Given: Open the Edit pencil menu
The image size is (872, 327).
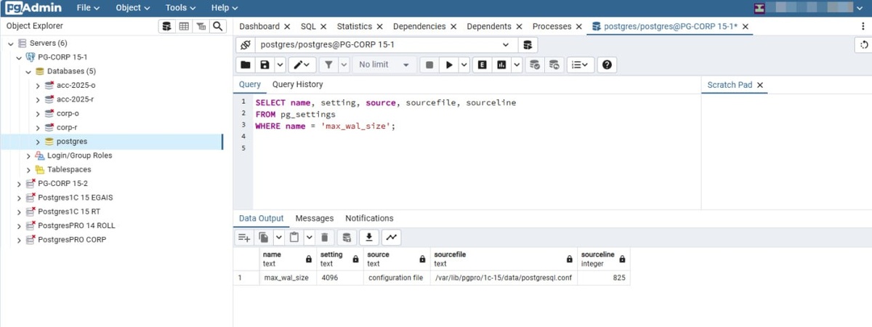Looking at the screenshot, I should click(x=302, y=65).
